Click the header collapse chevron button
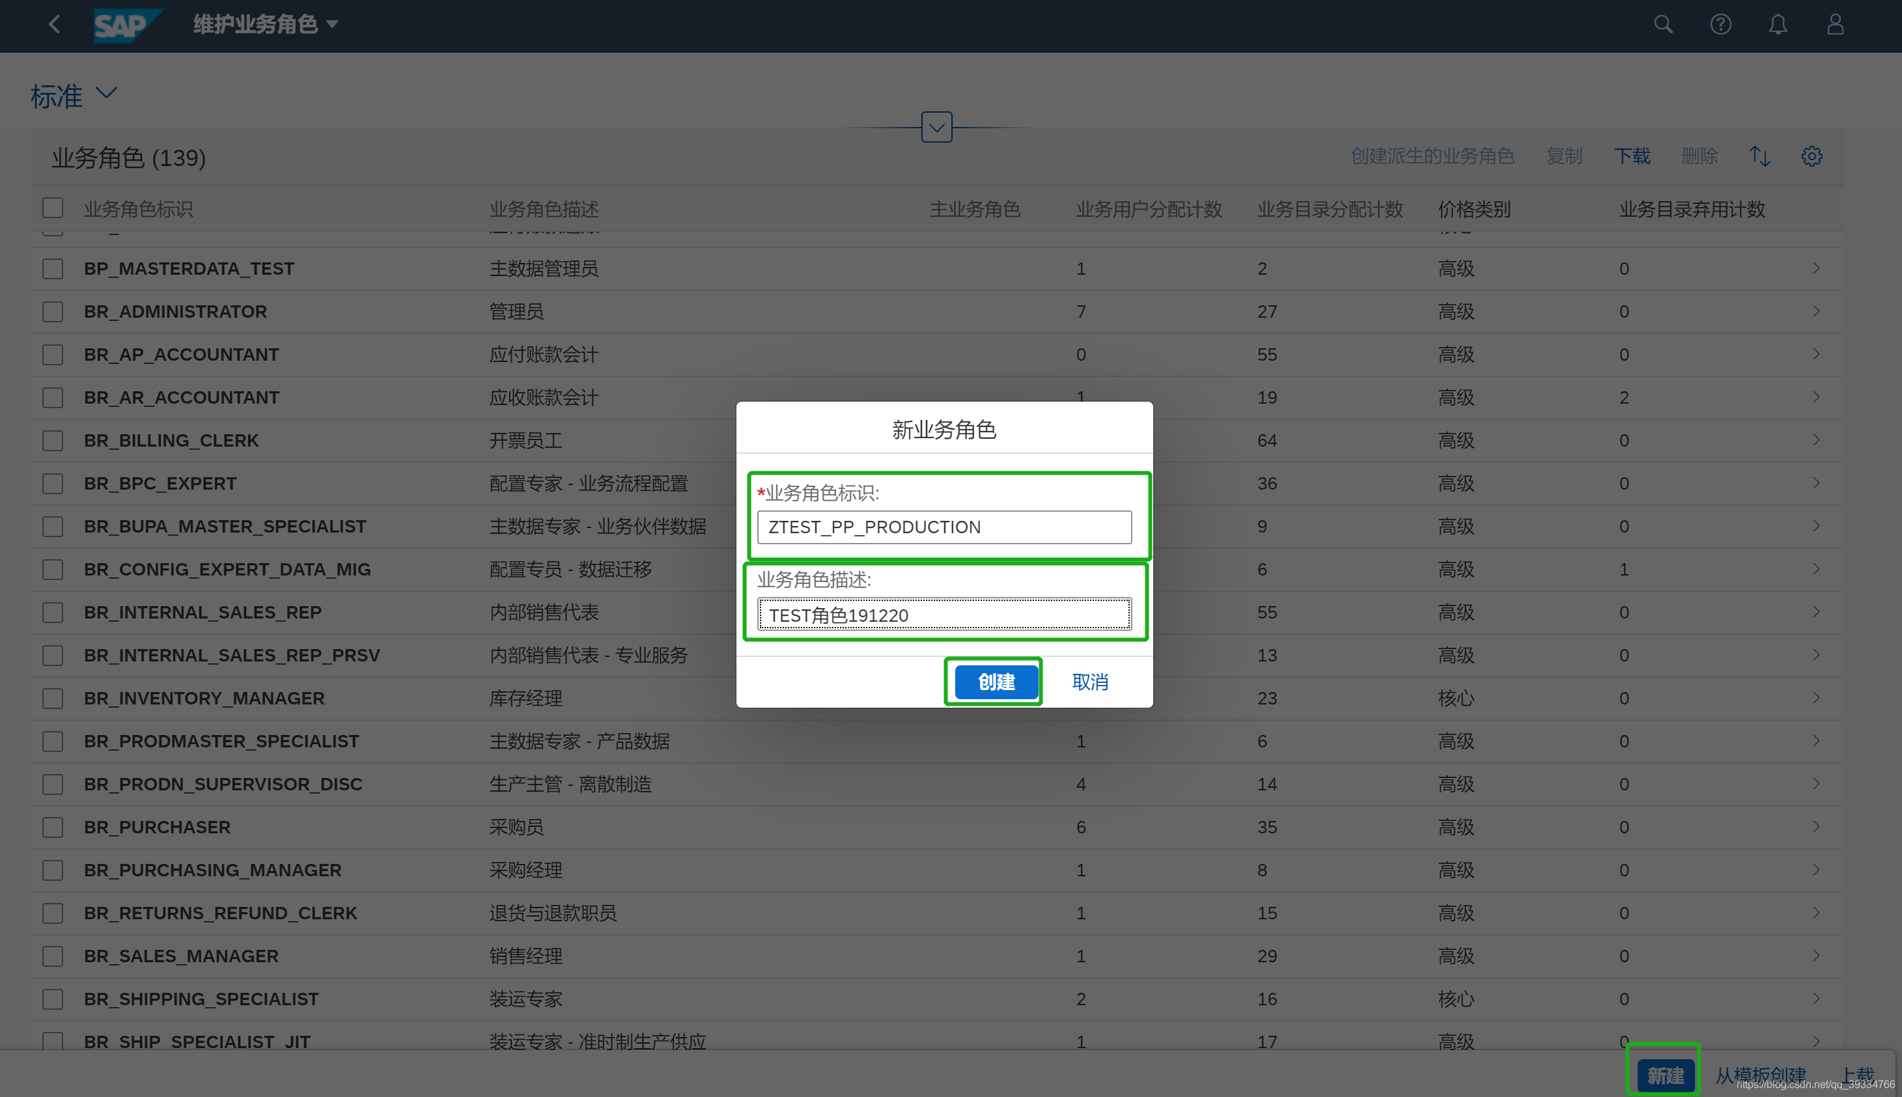The image size is (1902, 1097). [936, 128]
